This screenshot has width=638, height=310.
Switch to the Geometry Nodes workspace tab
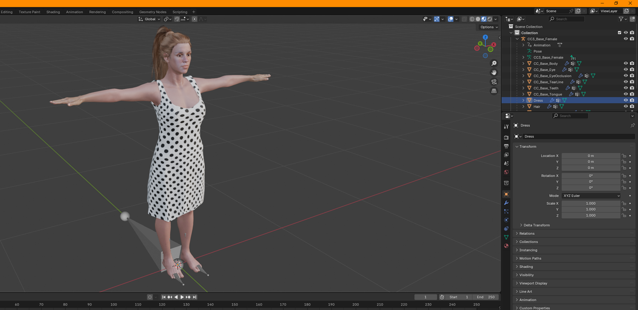[153, 12]
